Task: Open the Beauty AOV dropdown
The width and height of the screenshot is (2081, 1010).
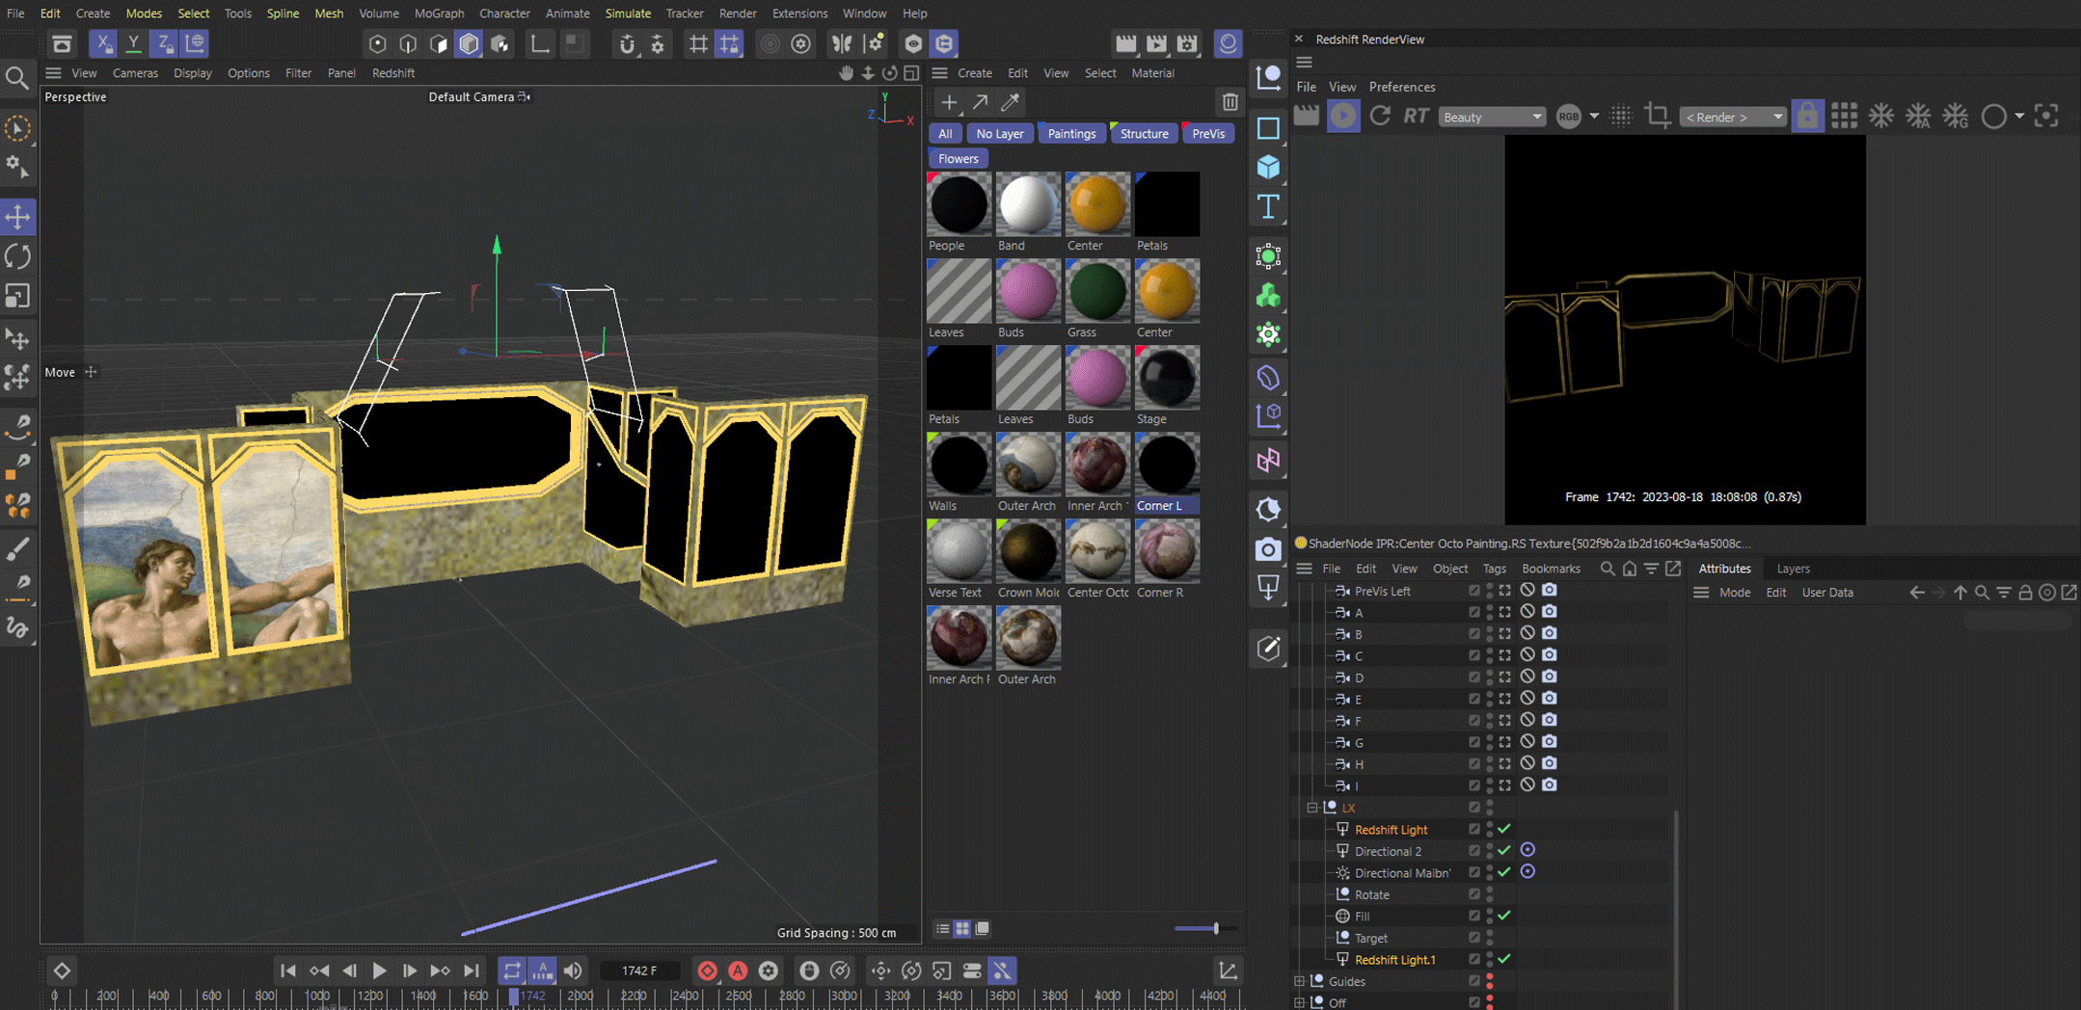Action: click(1492, 117)
